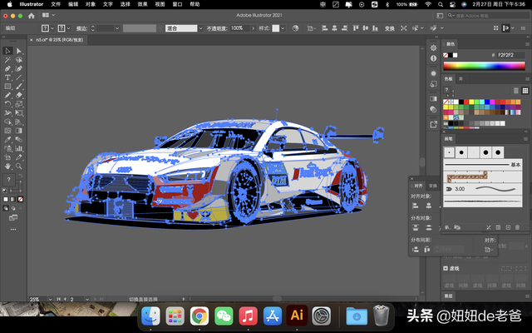Open the Asset Export panel icon
Screen dimensions: 532x333
click(x=433, y=124)
